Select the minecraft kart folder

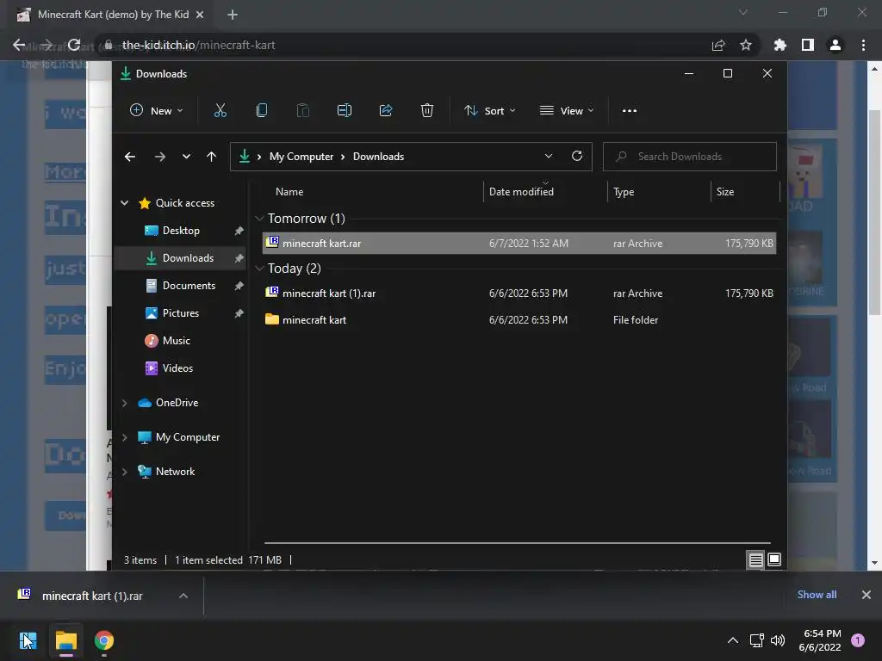(x=519, y=320)
